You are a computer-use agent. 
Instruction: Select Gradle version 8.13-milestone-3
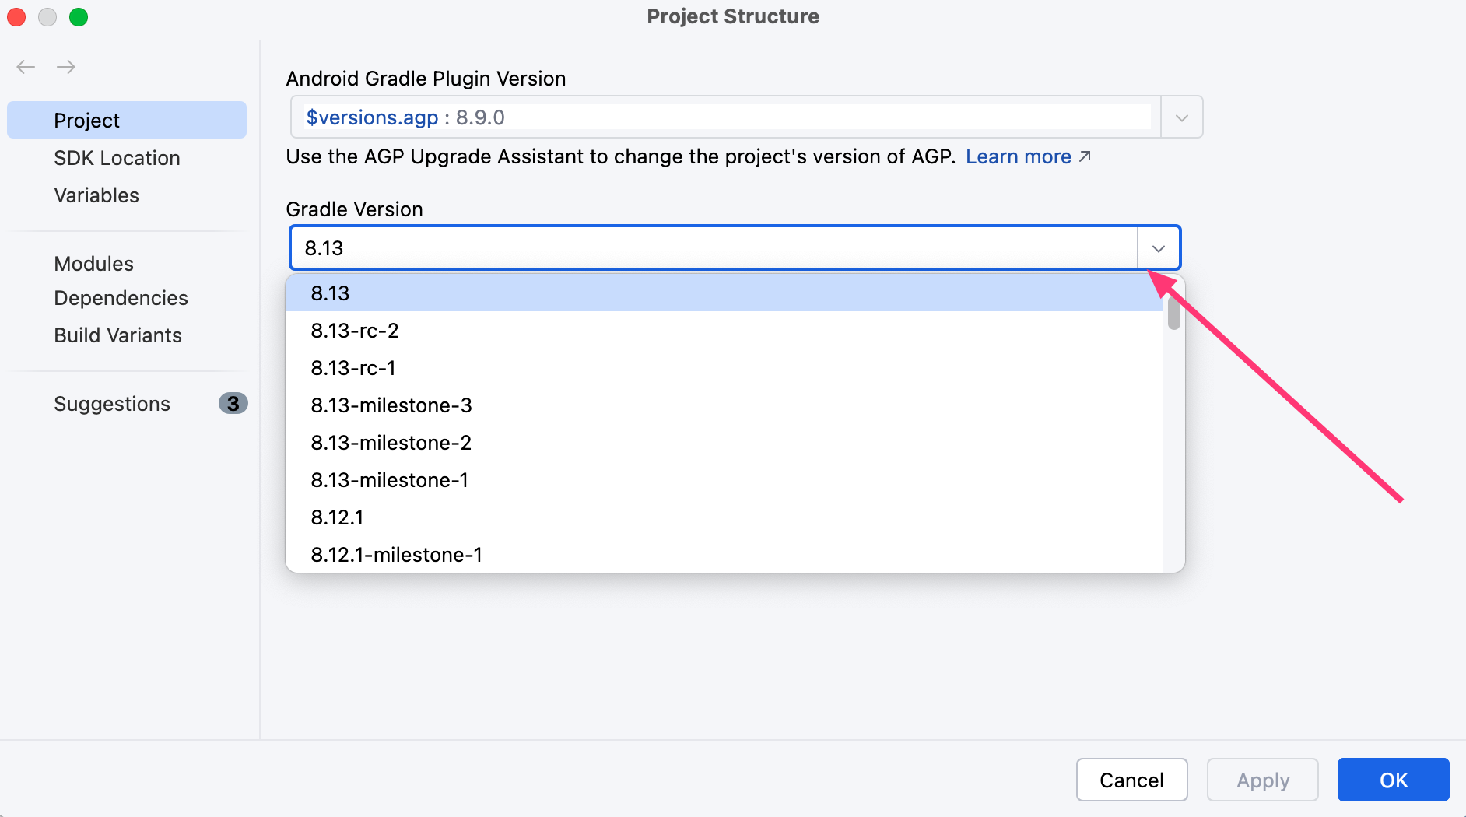point(391,405)
